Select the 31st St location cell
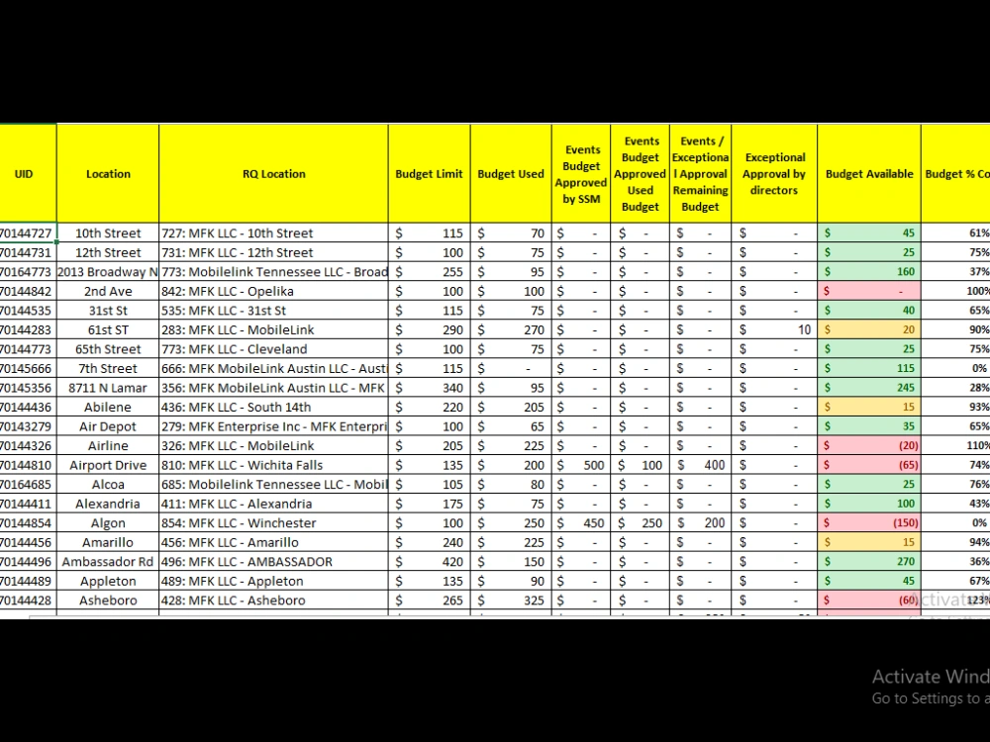This screenshot has width=990, height=742. pos(108,311)
